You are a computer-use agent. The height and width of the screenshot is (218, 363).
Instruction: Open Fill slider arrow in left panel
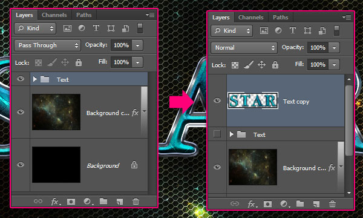[x=137, y=62]
